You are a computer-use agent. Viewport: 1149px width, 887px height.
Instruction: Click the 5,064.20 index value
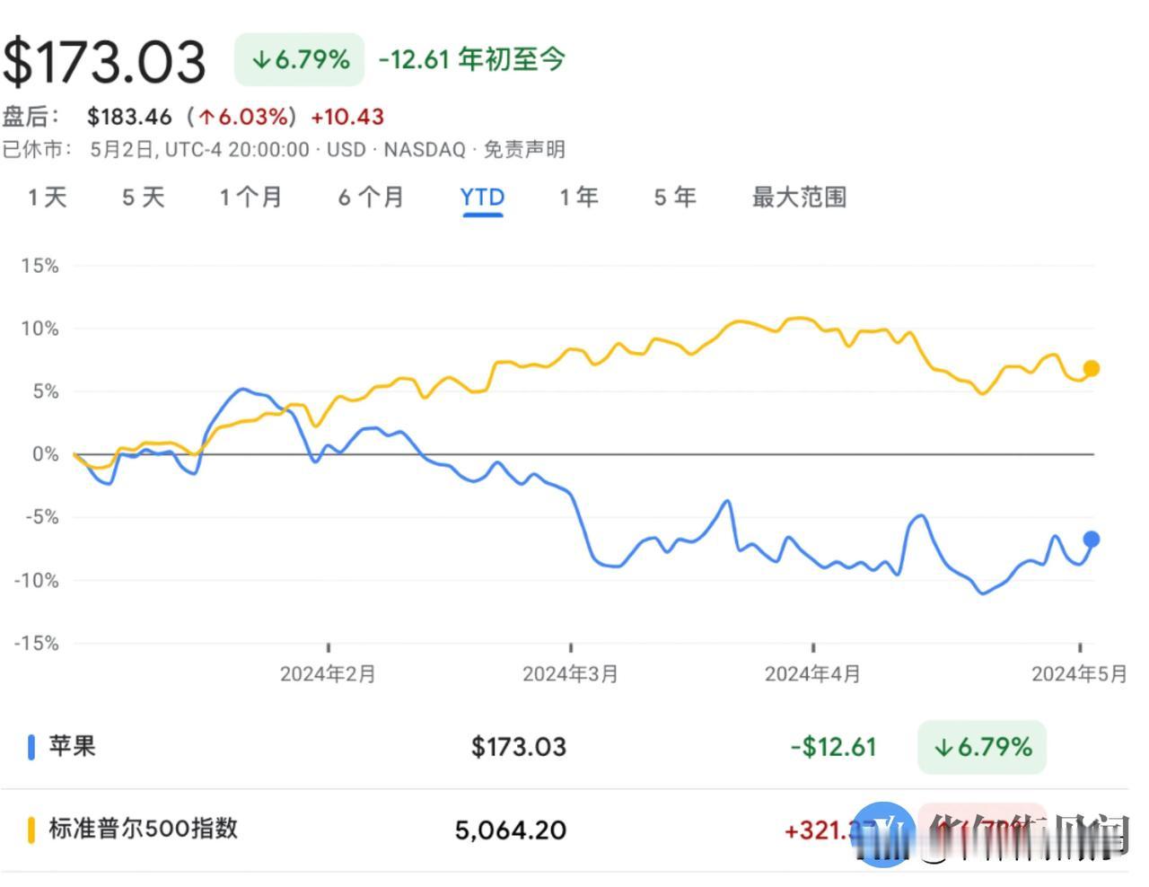coord(511,830)
